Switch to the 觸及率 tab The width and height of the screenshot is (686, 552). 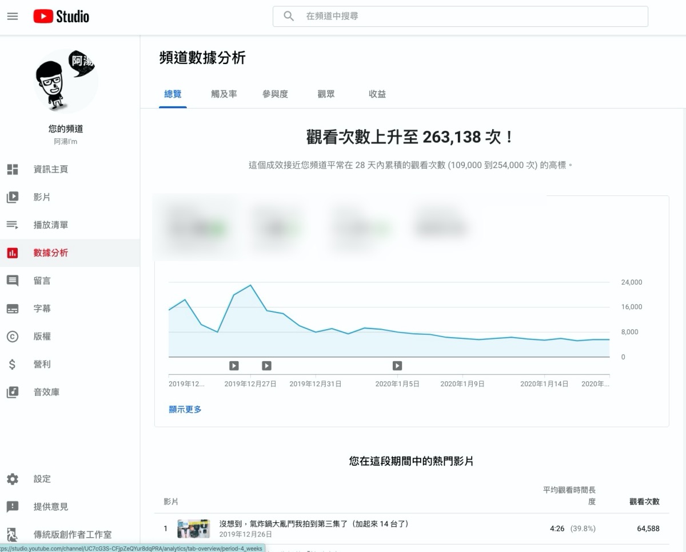(224, 94)
